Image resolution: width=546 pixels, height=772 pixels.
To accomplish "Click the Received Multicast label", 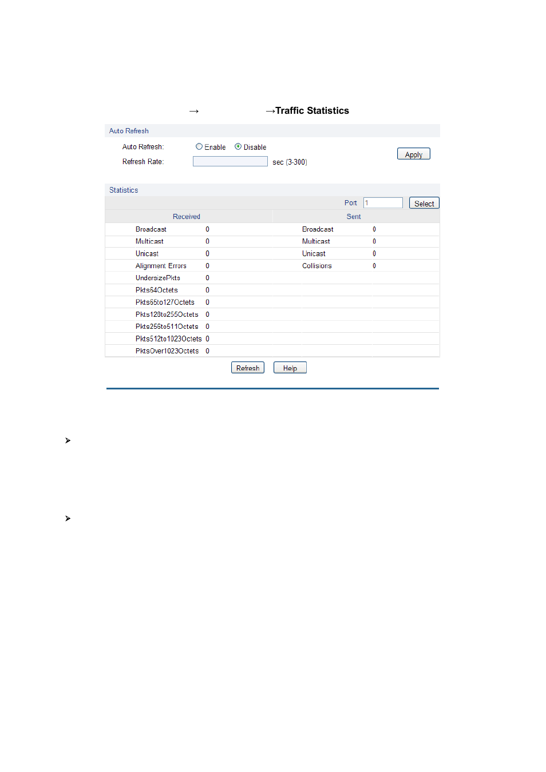I will tap(149, 241).
